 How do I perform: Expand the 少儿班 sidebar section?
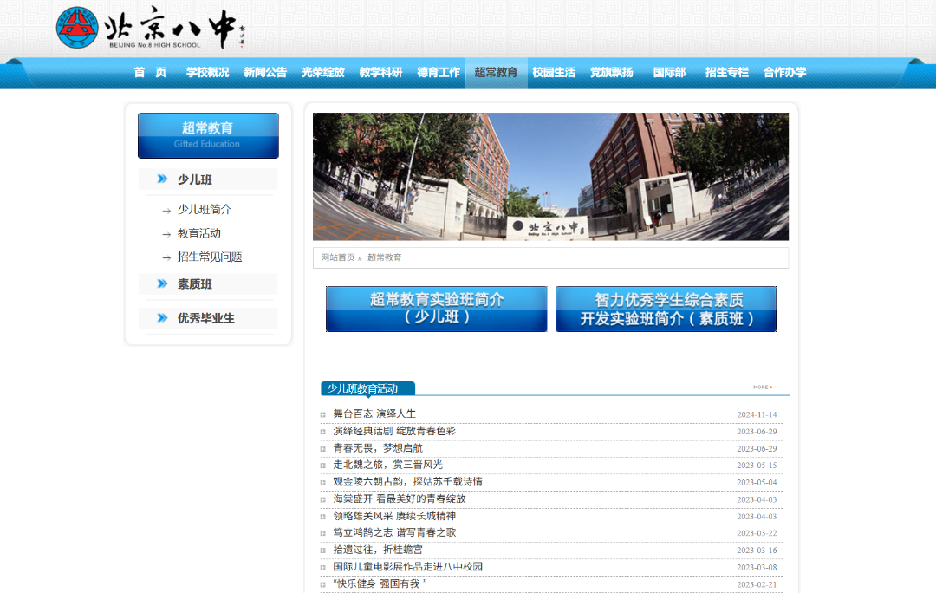(208, 179)
